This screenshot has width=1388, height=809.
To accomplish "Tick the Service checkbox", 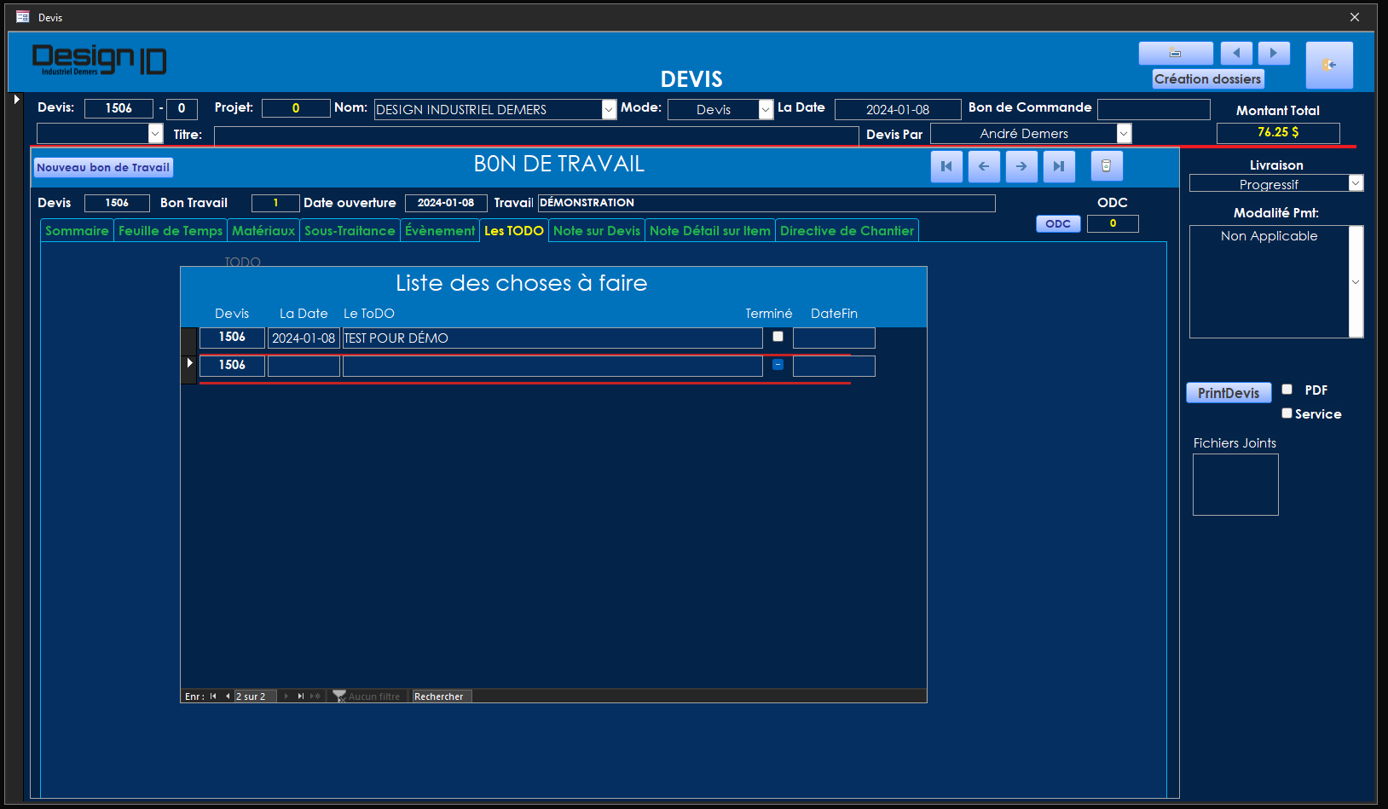I will click(x=1287, y=413).
